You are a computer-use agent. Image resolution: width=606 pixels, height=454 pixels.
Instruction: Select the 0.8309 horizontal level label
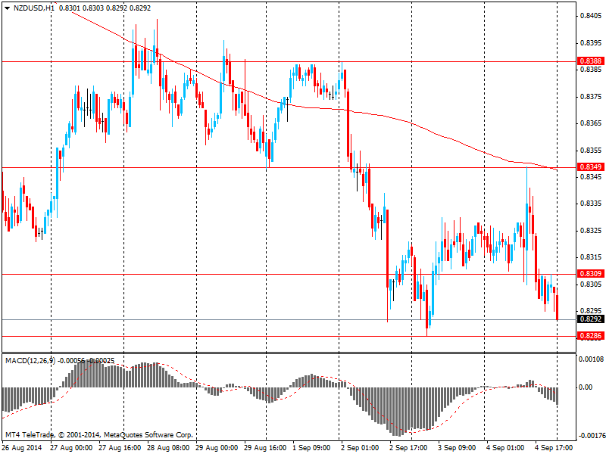pyautogui.click(x=591, y=274)
